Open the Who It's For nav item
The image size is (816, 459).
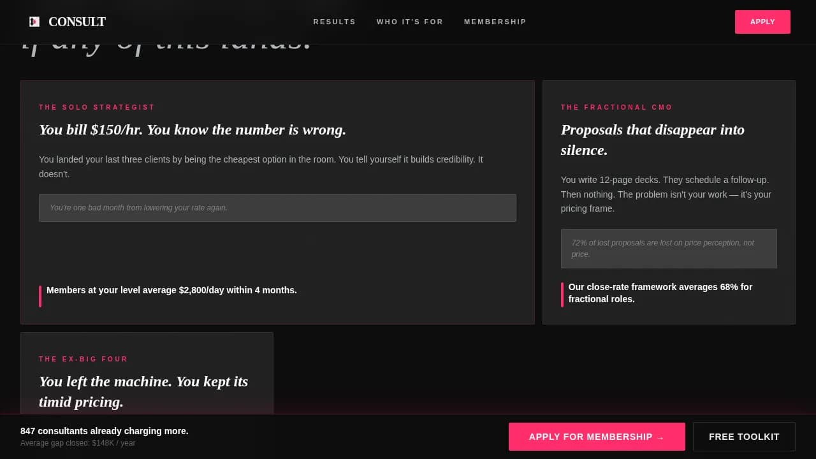(410, 22)
